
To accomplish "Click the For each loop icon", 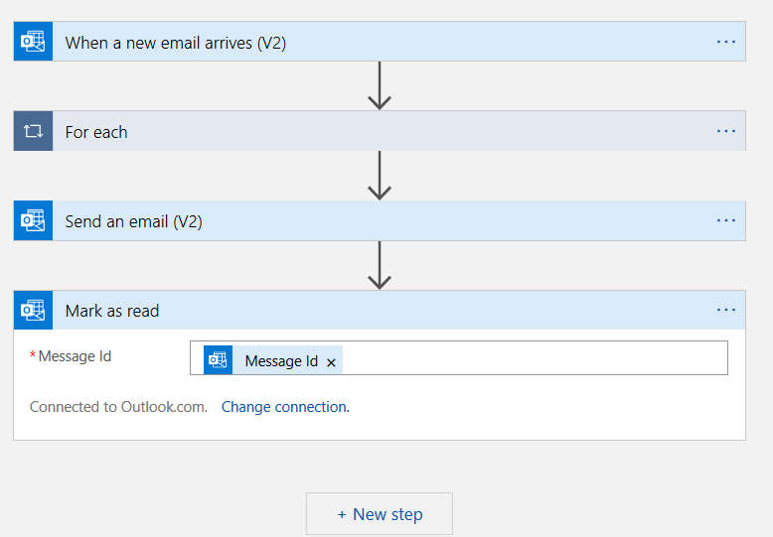I will click(x=33, y=131).
